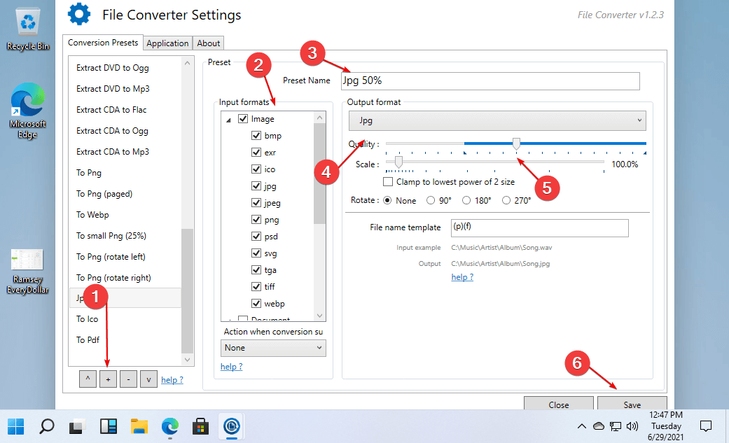Click the OneDrive cloud tray icon
Image resolution: width=729 pixels, height=443 pixels.
pos(599,426)
